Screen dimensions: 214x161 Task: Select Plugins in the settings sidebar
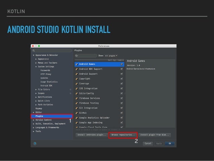click(52, 116)
